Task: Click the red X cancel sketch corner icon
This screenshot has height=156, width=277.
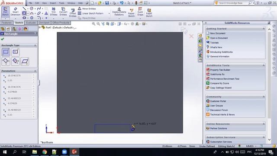Action: coord(191,36)
